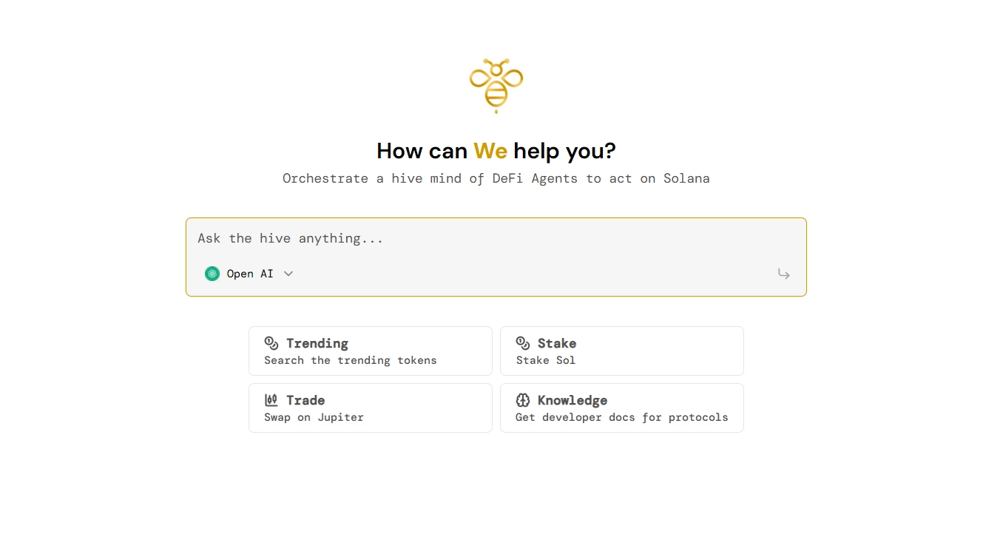
Task: Select the brain icon on the Knowledge card
Action: click(523, 399)
